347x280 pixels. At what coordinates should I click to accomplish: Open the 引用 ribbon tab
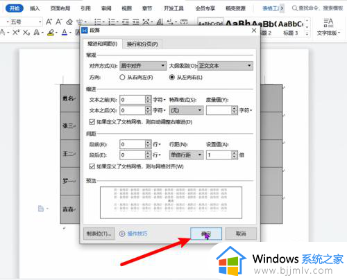(x=85, y=8)
